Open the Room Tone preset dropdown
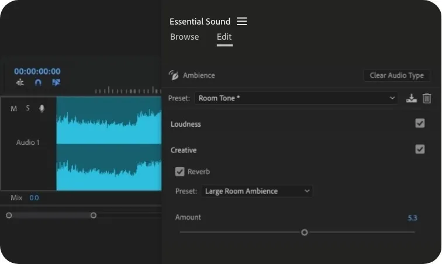 click(x=296, y=98)
